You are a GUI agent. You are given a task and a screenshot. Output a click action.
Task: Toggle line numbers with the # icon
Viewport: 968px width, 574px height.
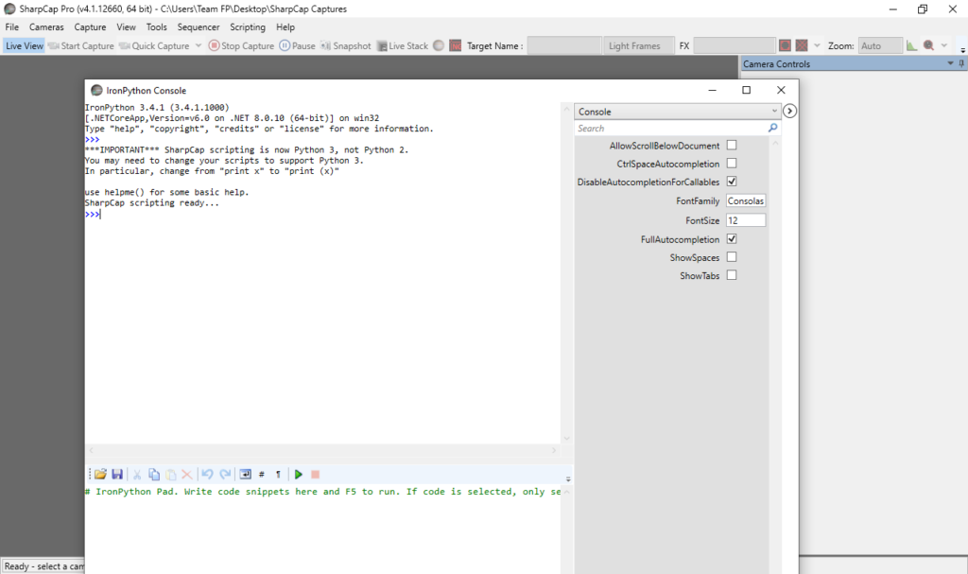[x=262, y=474]
